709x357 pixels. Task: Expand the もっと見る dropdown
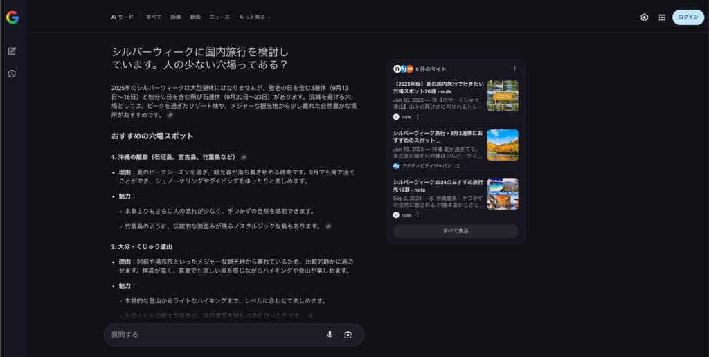pos(255,17)
